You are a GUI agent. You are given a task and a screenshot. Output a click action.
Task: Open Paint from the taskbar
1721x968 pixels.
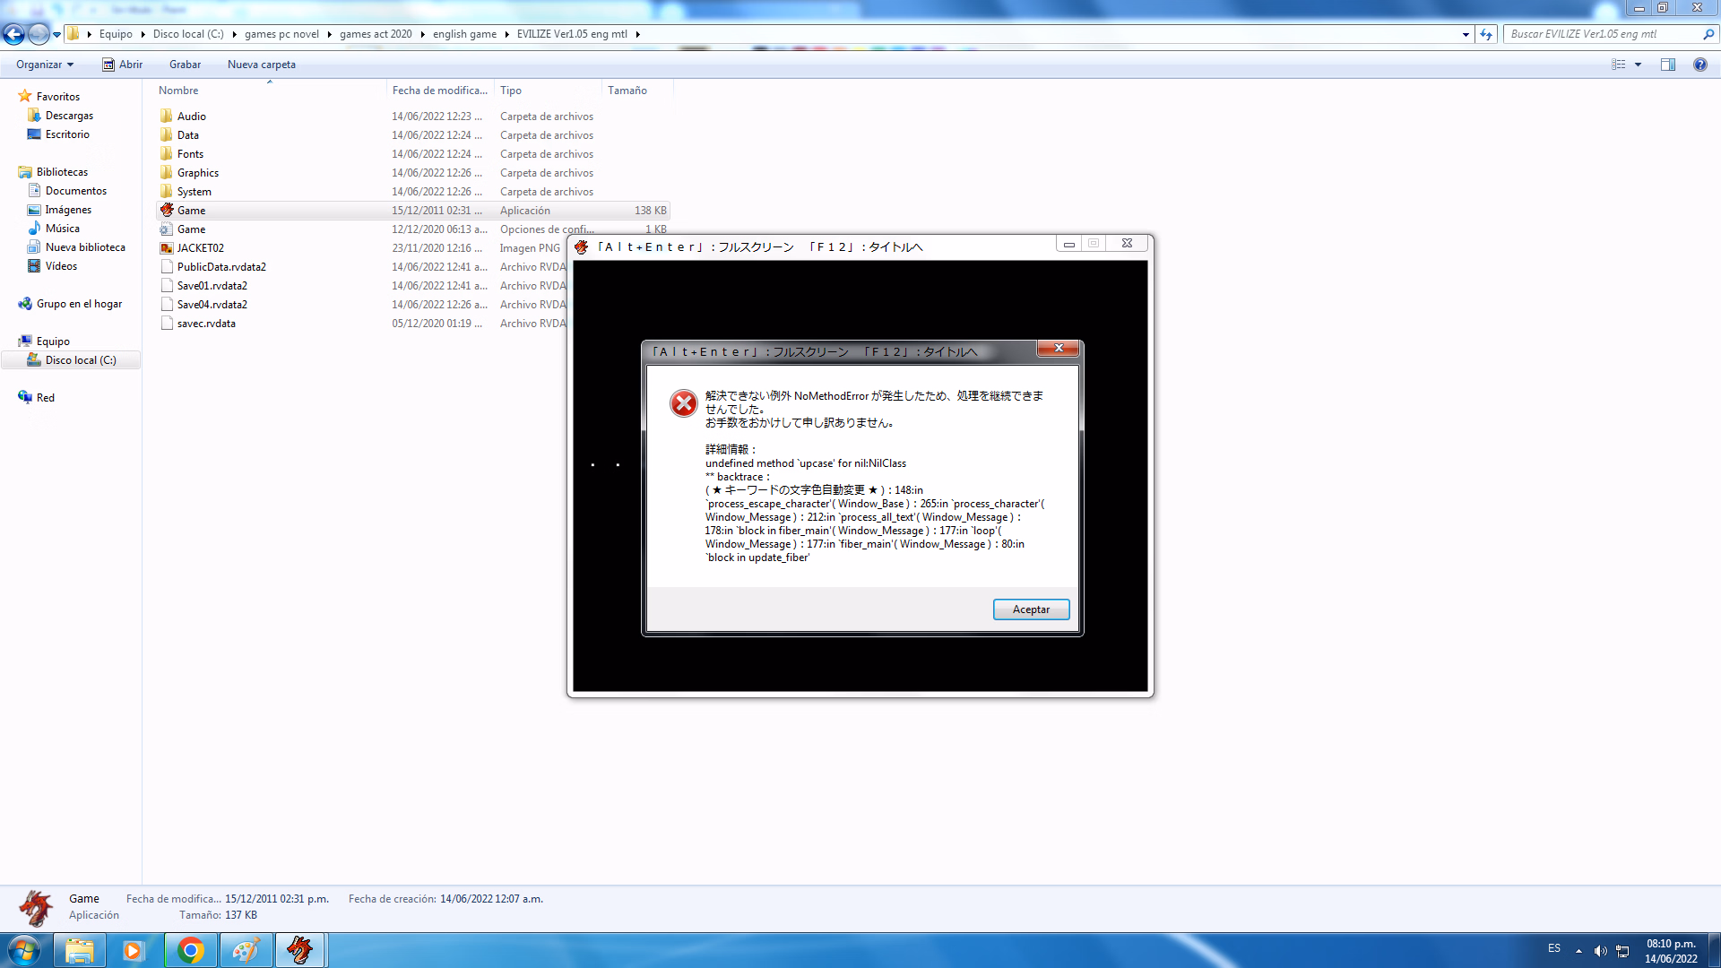(x=245, y=950)
